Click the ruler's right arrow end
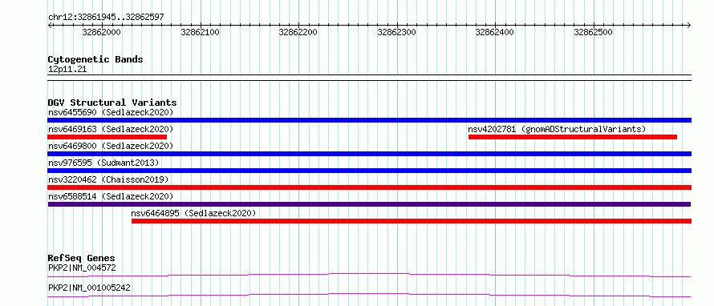Screen dimensions: 714x306 (689, 25)
